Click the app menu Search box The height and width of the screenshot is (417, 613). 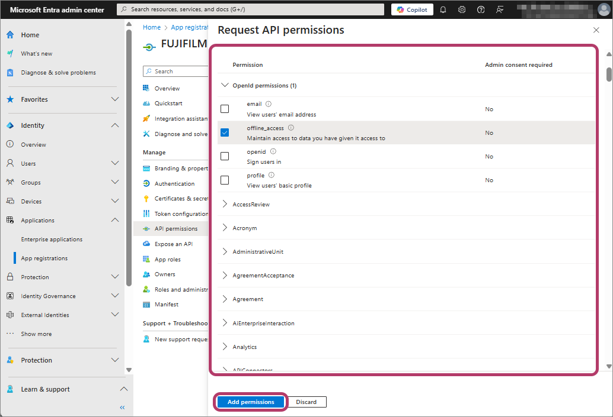pyautogui.click(x=175, y=72)
